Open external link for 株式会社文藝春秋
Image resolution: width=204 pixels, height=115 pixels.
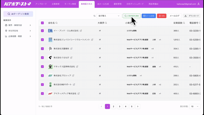click(x=71, y=49)
